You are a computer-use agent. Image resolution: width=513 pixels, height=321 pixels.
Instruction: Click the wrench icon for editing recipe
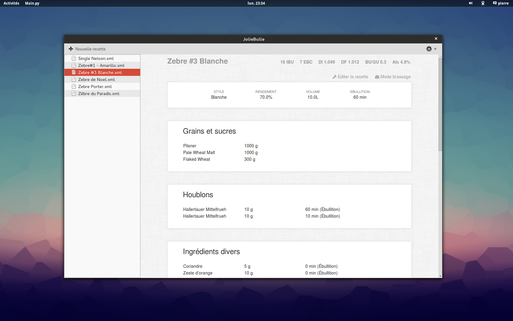pos(334,77)
